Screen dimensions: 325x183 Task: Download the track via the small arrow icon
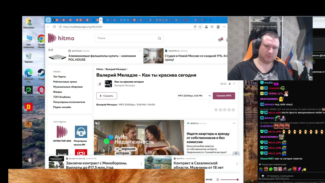point(230,84)
